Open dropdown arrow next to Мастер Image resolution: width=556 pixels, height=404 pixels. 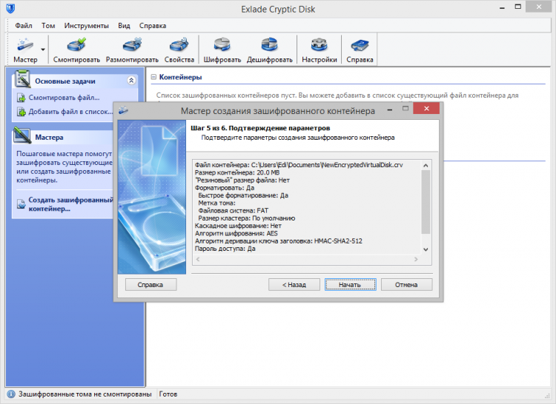pyautogui.click(x=43, y=50)
